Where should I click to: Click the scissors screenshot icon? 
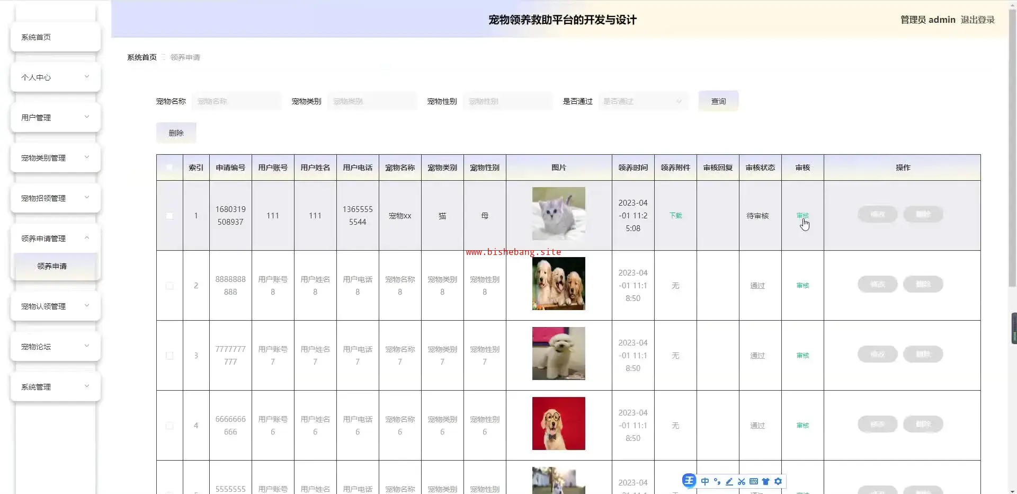(742, 481)
